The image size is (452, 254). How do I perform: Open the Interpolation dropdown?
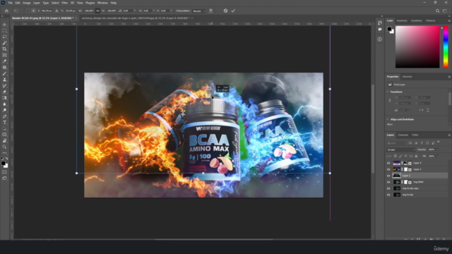coord(199,11)
